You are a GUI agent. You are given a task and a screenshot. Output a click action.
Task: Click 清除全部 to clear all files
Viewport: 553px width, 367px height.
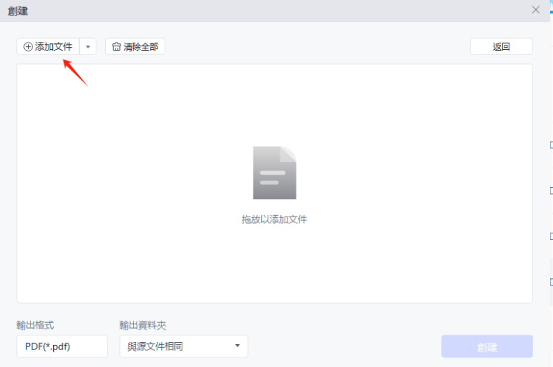tap(135, 46)
